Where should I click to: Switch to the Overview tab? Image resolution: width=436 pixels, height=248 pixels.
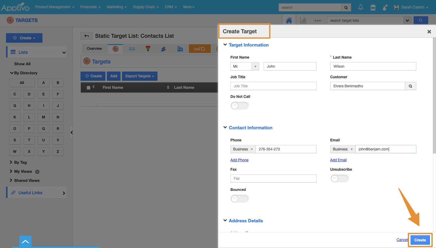(94, 49)
